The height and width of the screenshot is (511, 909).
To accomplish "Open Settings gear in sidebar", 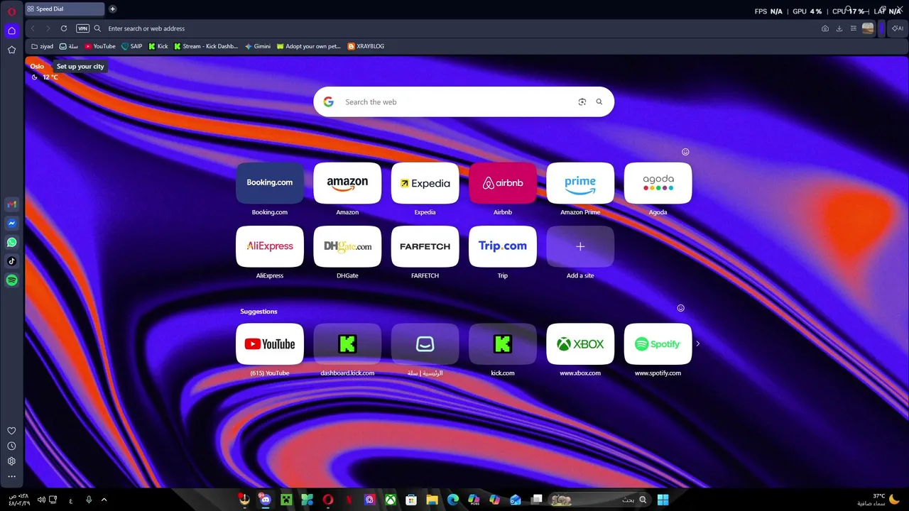I will 11,461.
